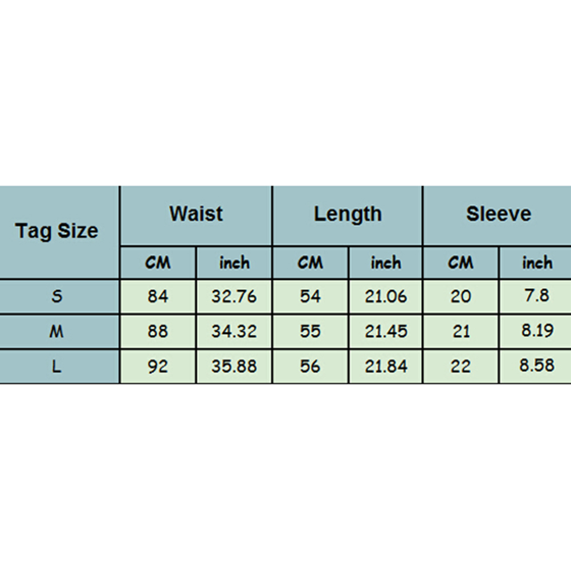Select the Length column header
The height and width of the screenshot is (571, 571).
click(348, 215)
